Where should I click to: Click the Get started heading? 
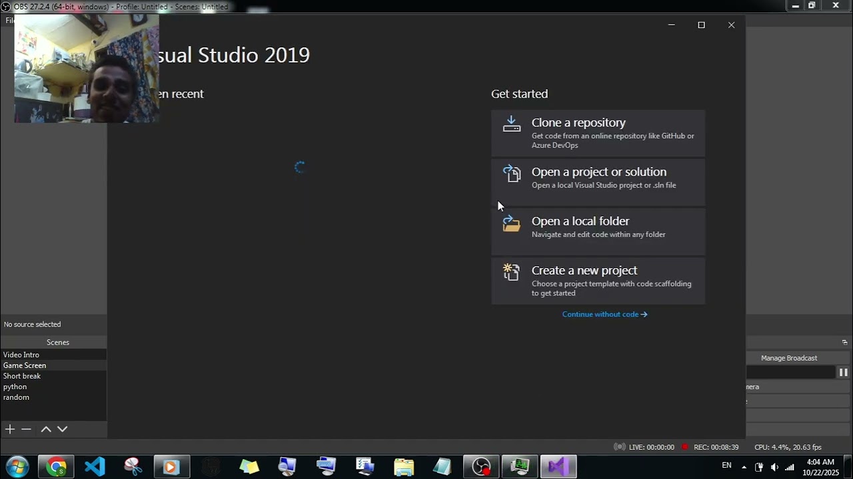pos(519,94)
